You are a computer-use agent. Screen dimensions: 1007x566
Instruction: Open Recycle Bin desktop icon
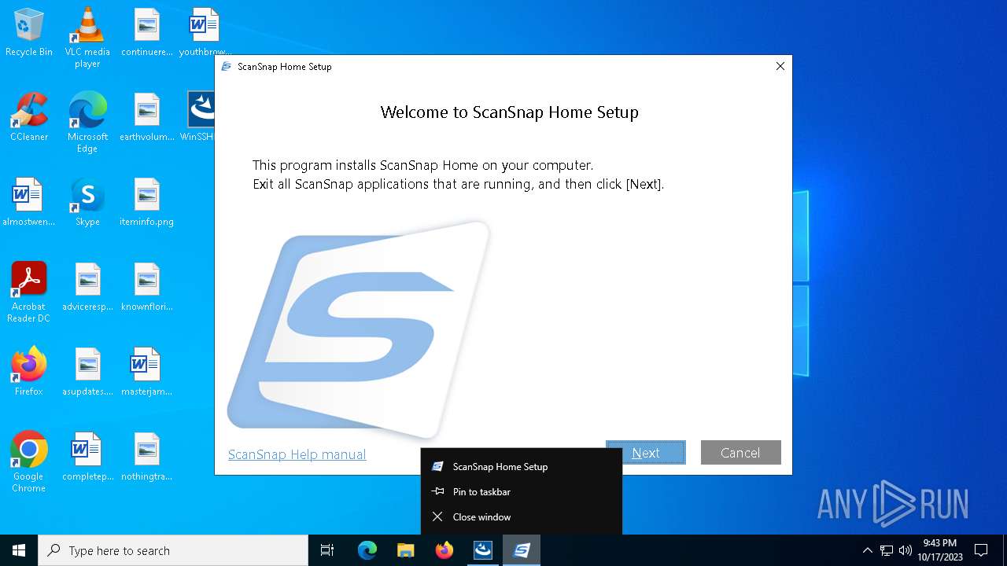[x=29, y=33]
